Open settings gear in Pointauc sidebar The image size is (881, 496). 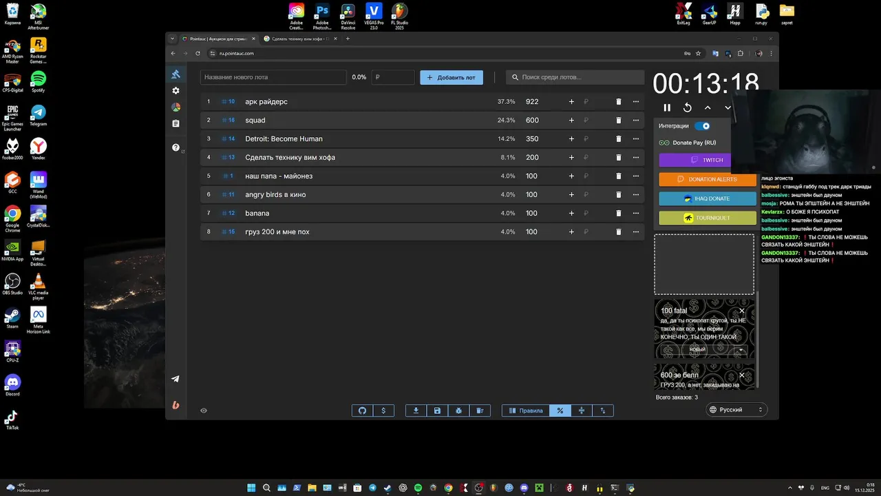[x=176, y=91]
